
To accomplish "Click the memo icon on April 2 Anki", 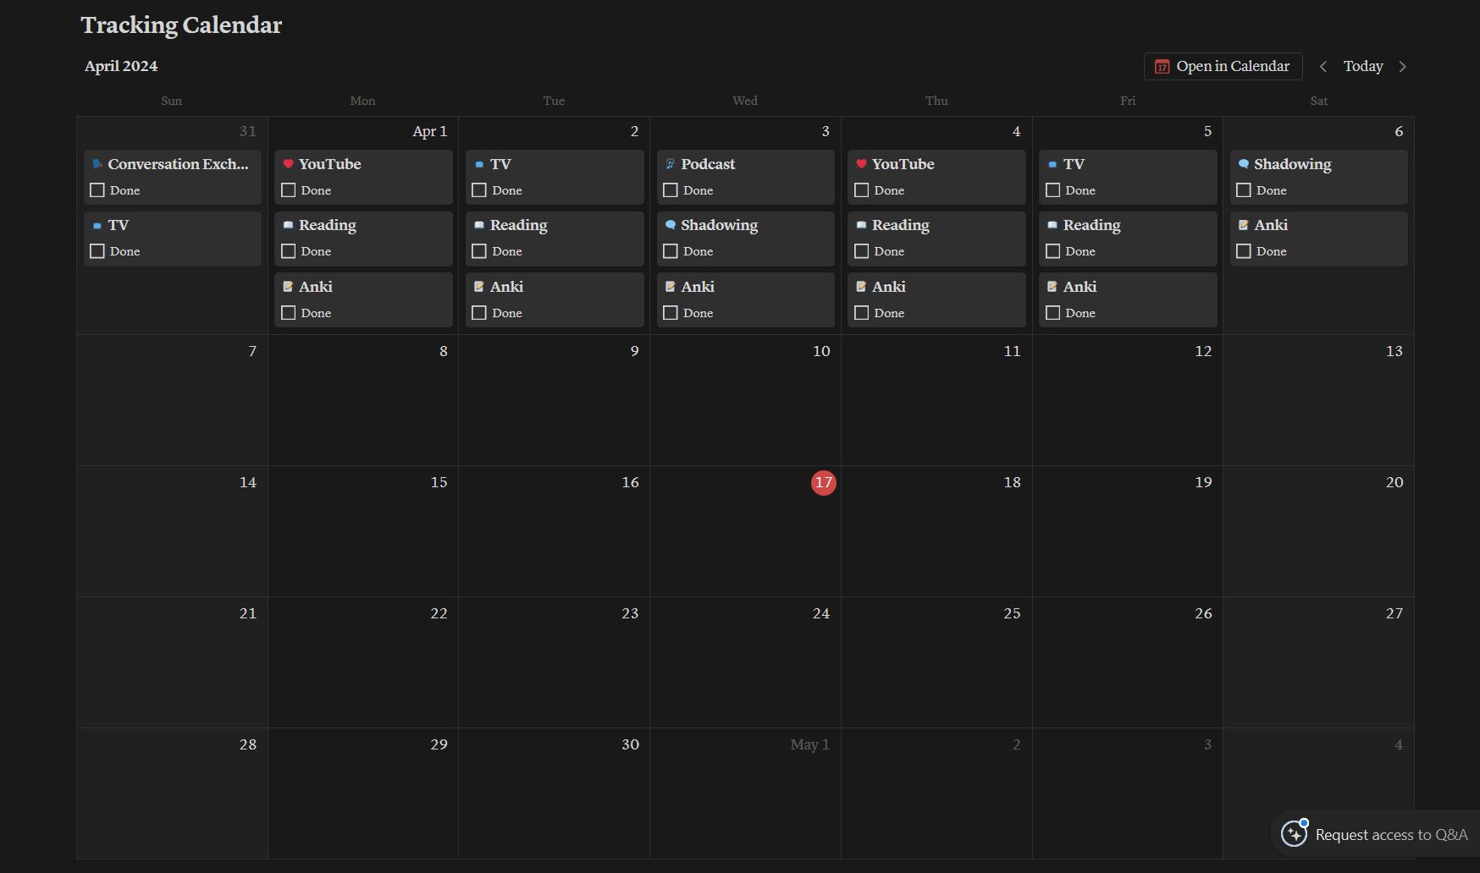I will pyautogui.click(x=479, y=287).
